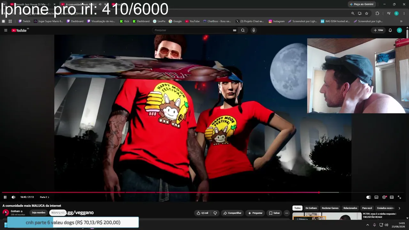This screenshot has width=409, height=230.
Task: Open the LivePix bookmark
Action: tap(159, 21)
